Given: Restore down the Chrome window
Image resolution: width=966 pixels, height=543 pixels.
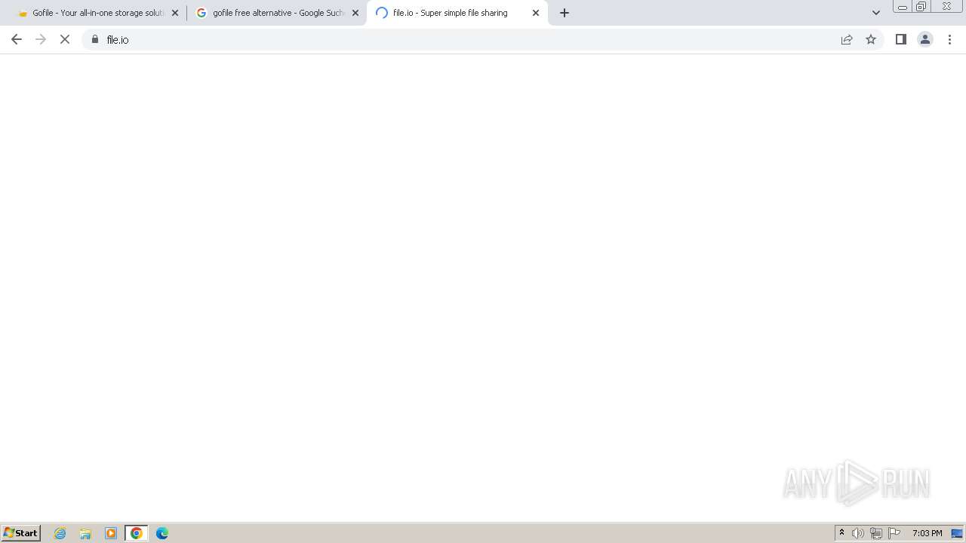Looking at the screenshot, I should [921, 7].
